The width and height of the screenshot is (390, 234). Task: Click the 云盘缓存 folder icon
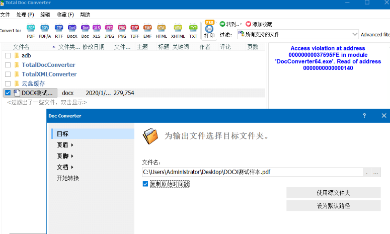point(17,84)
